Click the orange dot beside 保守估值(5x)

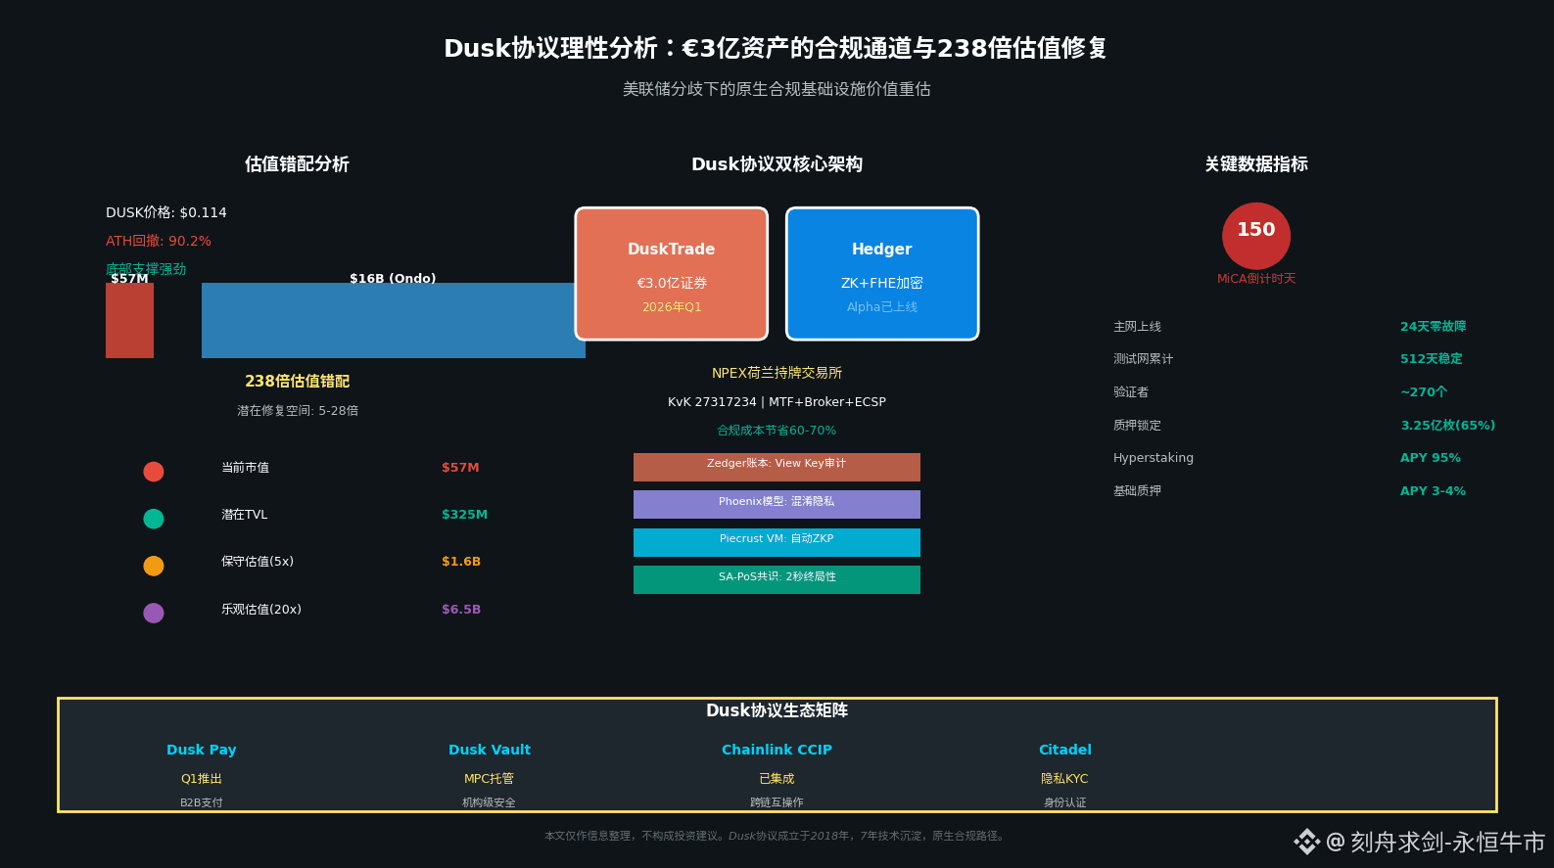click(x=154, y=566)
